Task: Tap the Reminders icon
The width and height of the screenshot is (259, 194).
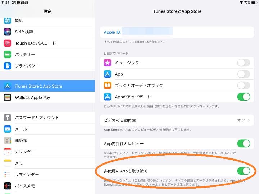Action: [x=8, y=174]
